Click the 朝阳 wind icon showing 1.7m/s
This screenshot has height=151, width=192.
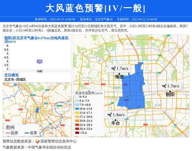(164, 86)
